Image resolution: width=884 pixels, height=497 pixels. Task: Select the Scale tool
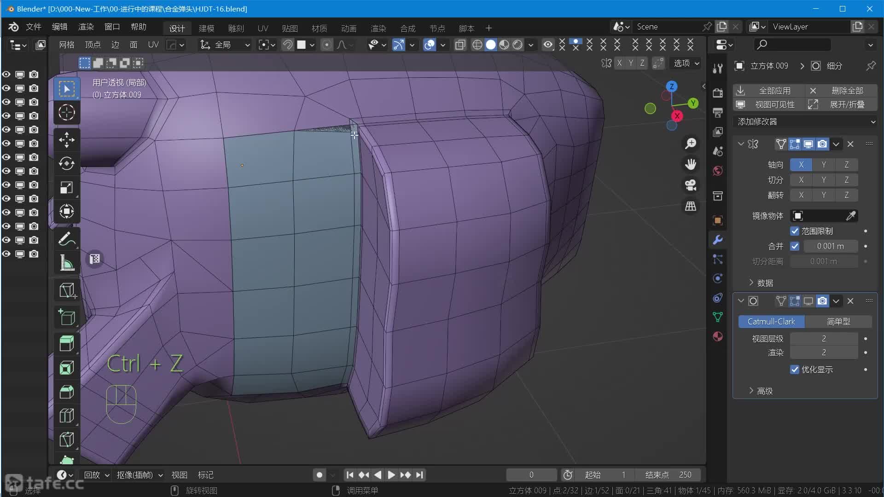point(67,188)
